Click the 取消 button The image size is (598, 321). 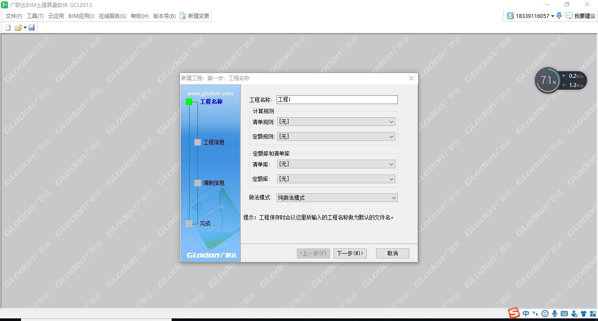tap(393, 253)
